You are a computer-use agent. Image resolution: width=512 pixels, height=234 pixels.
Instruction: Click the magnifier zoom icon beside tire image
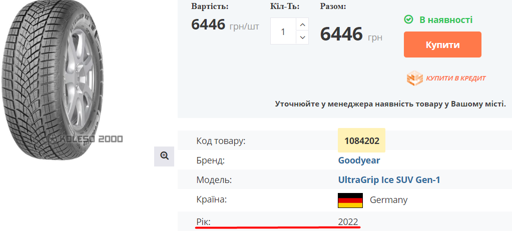164,156
